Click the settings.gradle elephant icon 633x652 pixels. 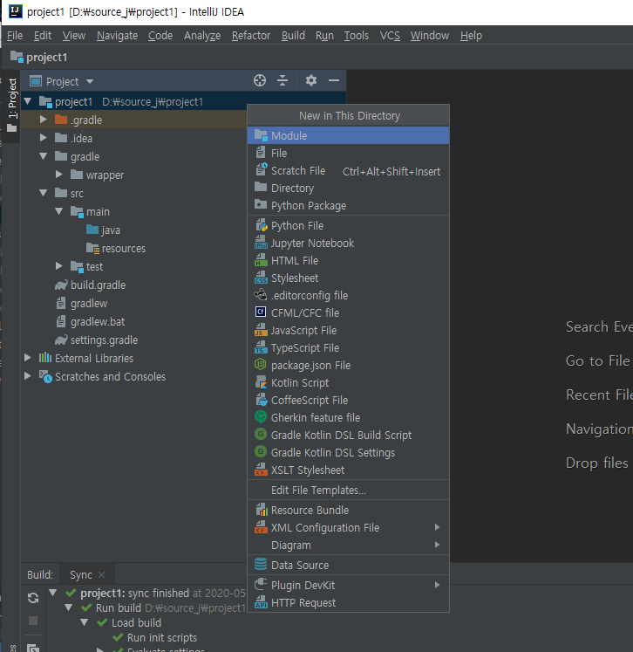[61, 340]
